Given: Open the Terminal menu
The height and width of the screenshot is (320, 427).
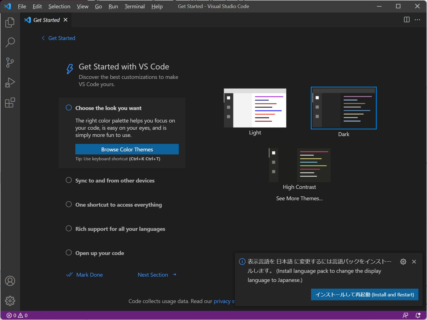Looking at the screenshot, I should tap(135, 6).
